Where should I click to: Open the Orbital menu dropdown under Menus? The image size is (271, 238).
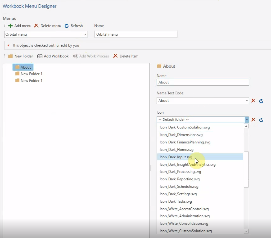coord(85,34)
